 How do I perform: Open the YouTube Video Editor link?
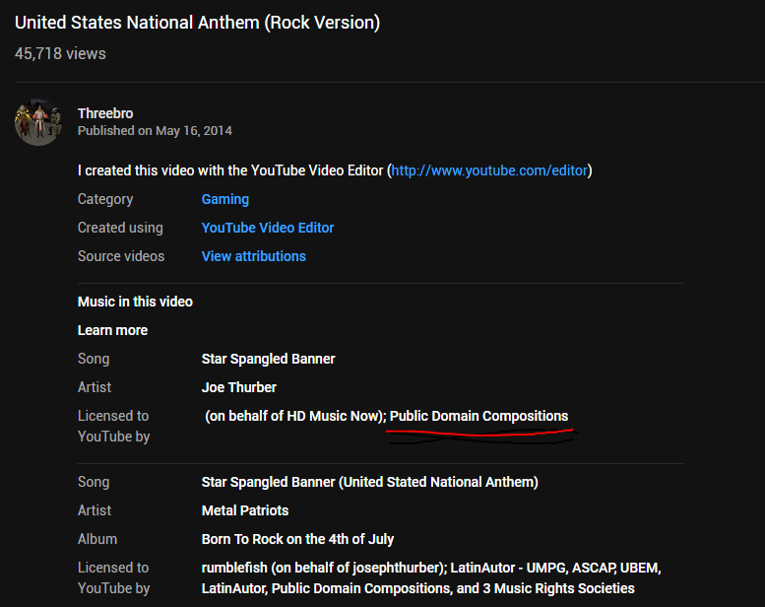[x=268, y=228]
